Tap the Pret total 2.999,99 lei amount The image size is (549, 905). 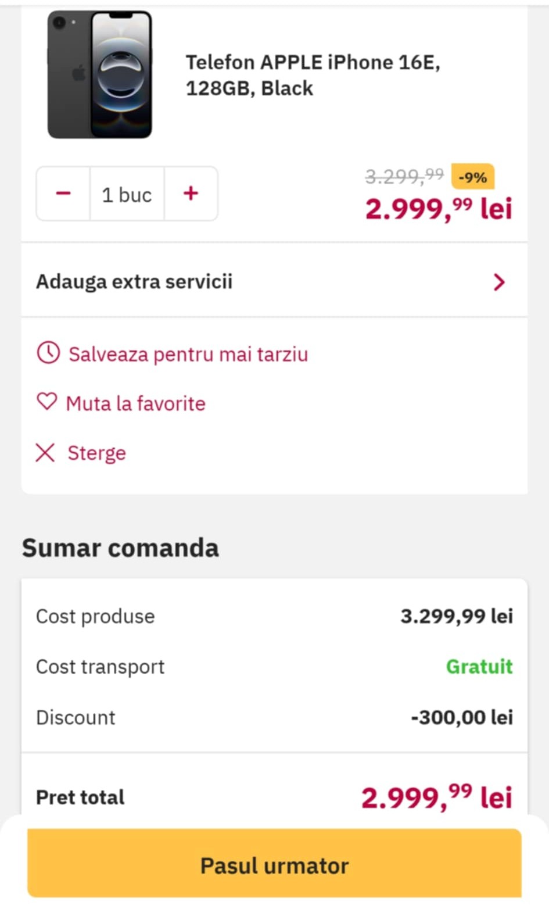coord(436,797)
